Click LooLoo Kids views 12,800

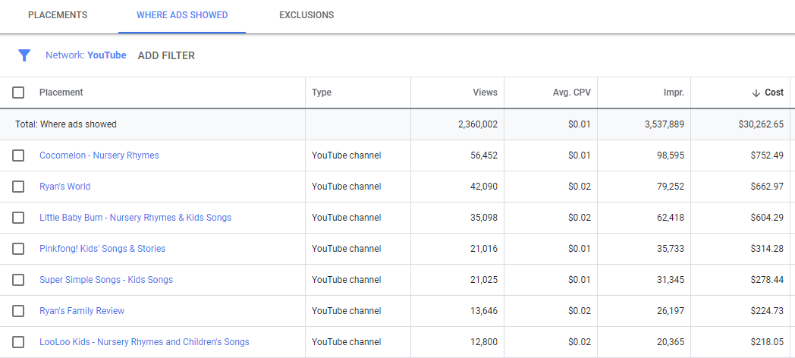click(x=484, y=342)
